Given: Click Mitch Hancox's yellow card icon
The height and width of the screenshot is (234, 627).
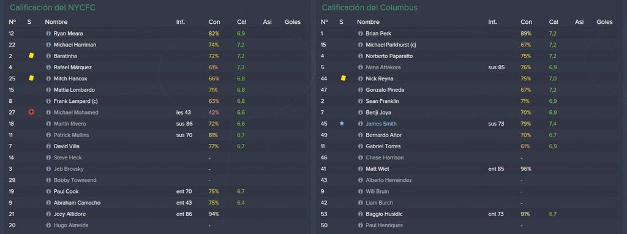Looking at the screenshot, I should coord(31,78).
